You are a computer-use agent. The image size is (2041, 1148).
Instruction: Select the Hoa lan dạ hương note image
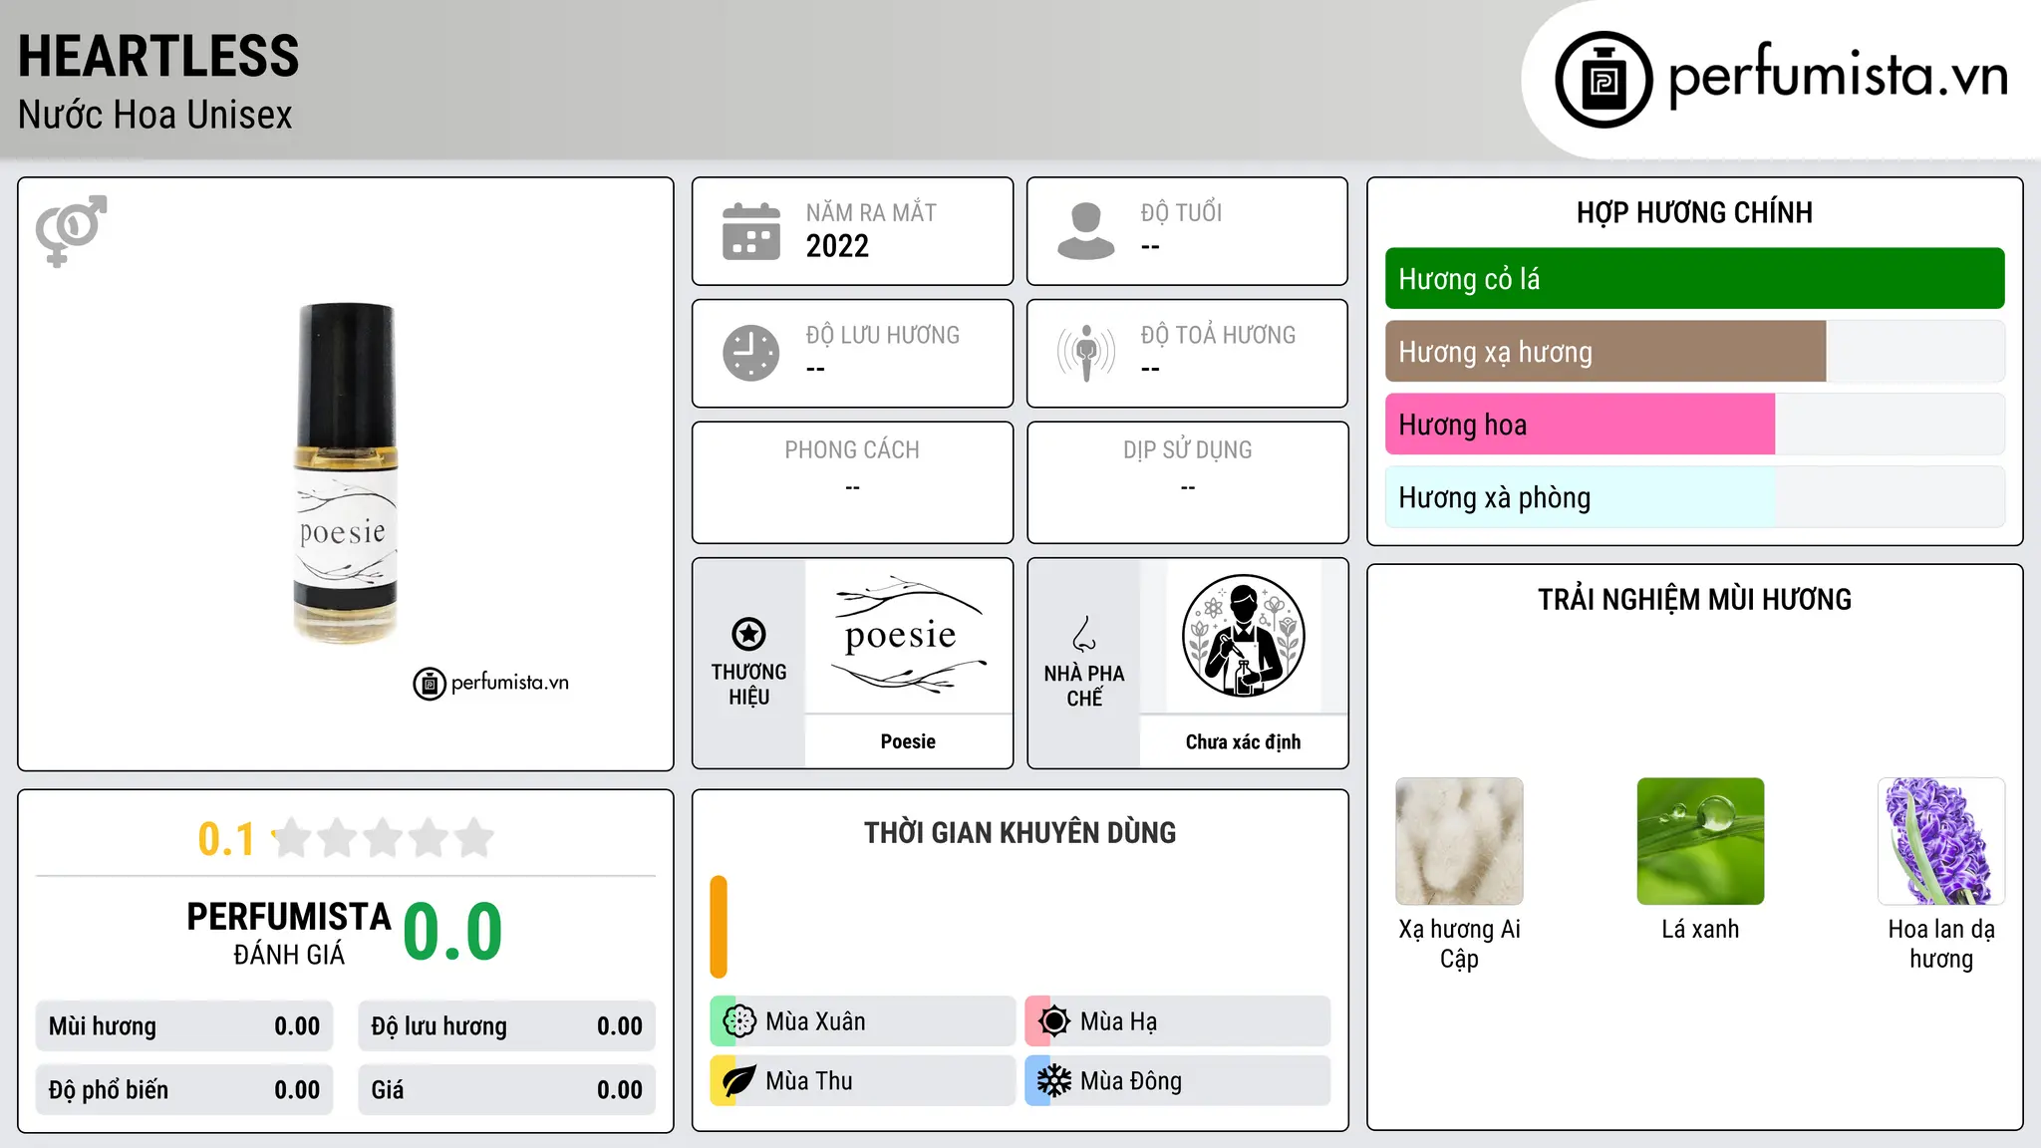[1941, 841]
